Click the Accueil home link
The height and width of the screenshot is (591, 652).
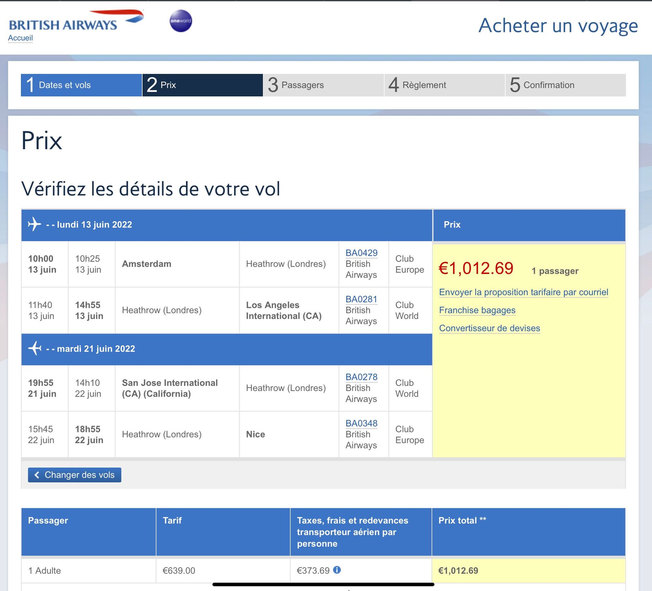[21, 38]
